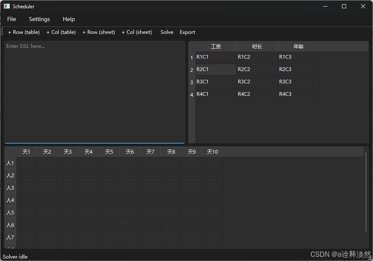Select the 天1 column header
The image size is (373, 261).
[x=26, y=152]
